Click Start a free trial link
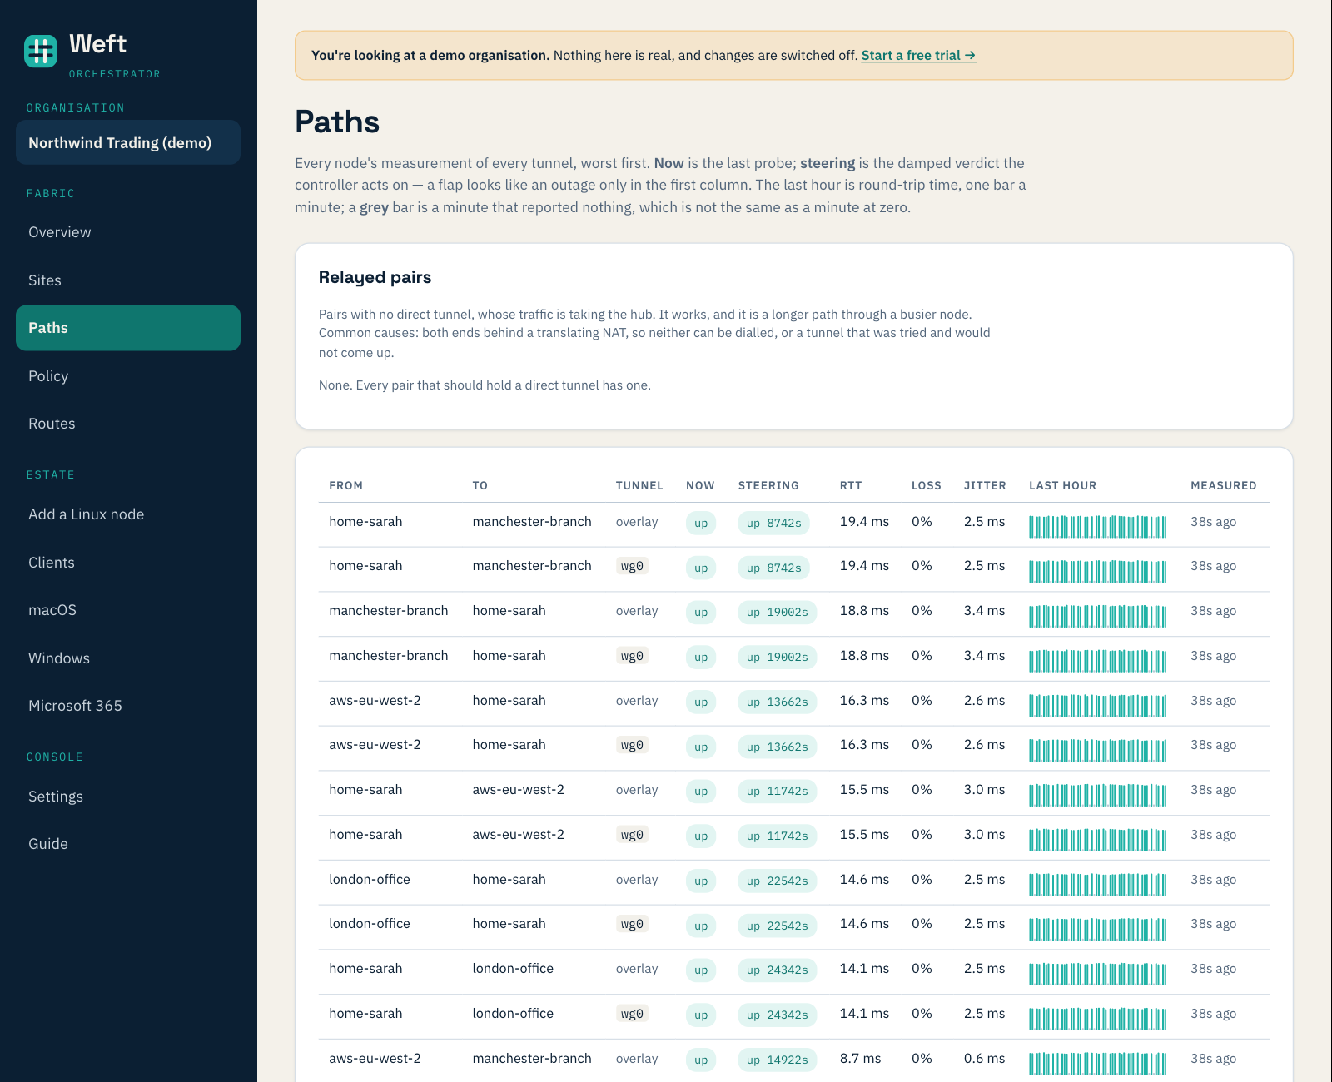The image size is (1332, 1082). coord(918,56)
